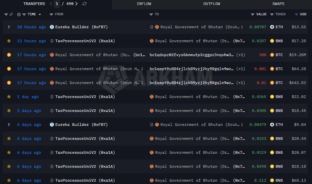Click the link icon in the header
The height and width of the screenshot is (184, 312).
11,14
